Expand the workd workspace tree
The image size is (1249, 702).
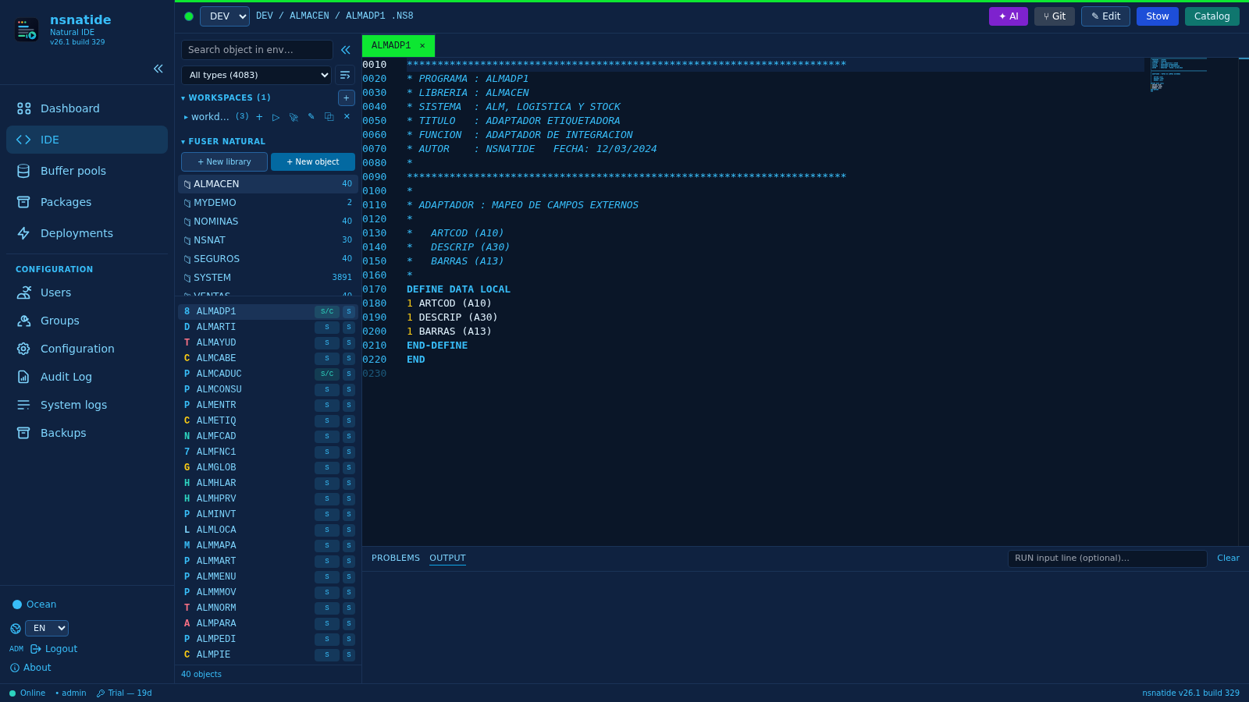(x=187, y=117)
